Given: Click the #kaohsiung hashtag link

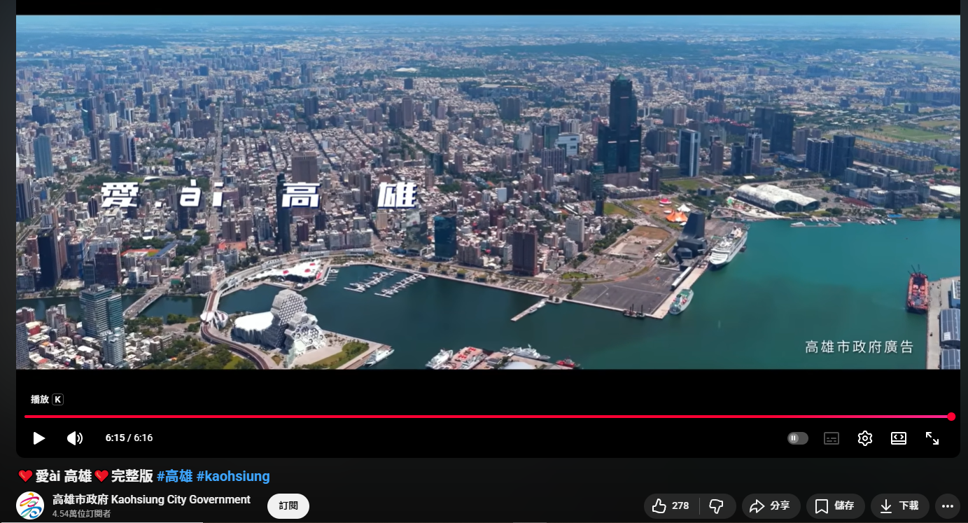Looking at the screenshot, I should tap(233, 476).
